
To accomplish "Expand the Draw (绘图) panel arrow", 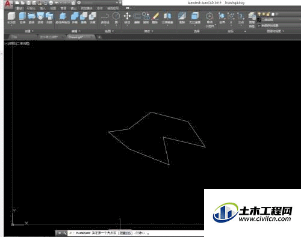I will [113, 31].
